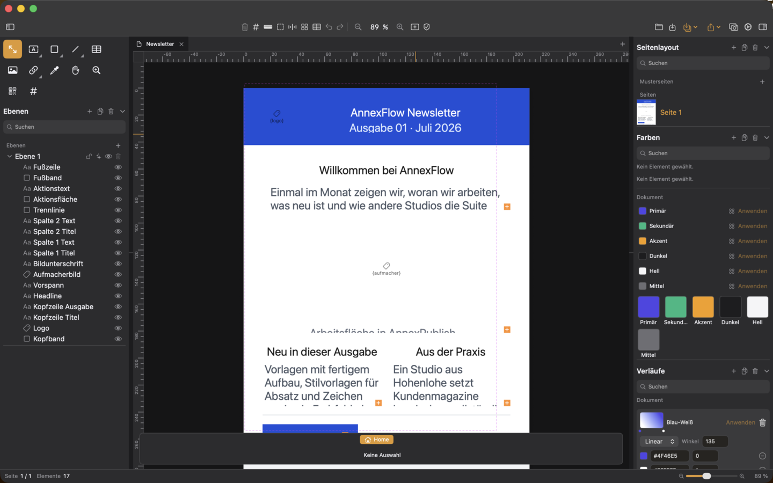
Task: Select the Logo layer row
Action: (64, 328)
